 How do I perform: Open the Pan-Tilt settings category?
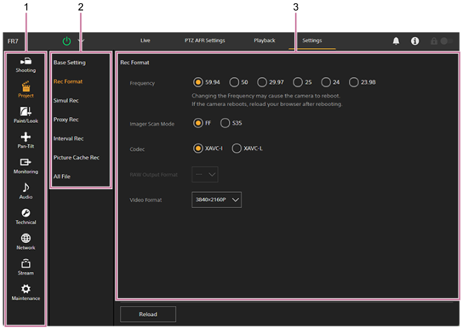pyautogui.click(x=26, y=140)
